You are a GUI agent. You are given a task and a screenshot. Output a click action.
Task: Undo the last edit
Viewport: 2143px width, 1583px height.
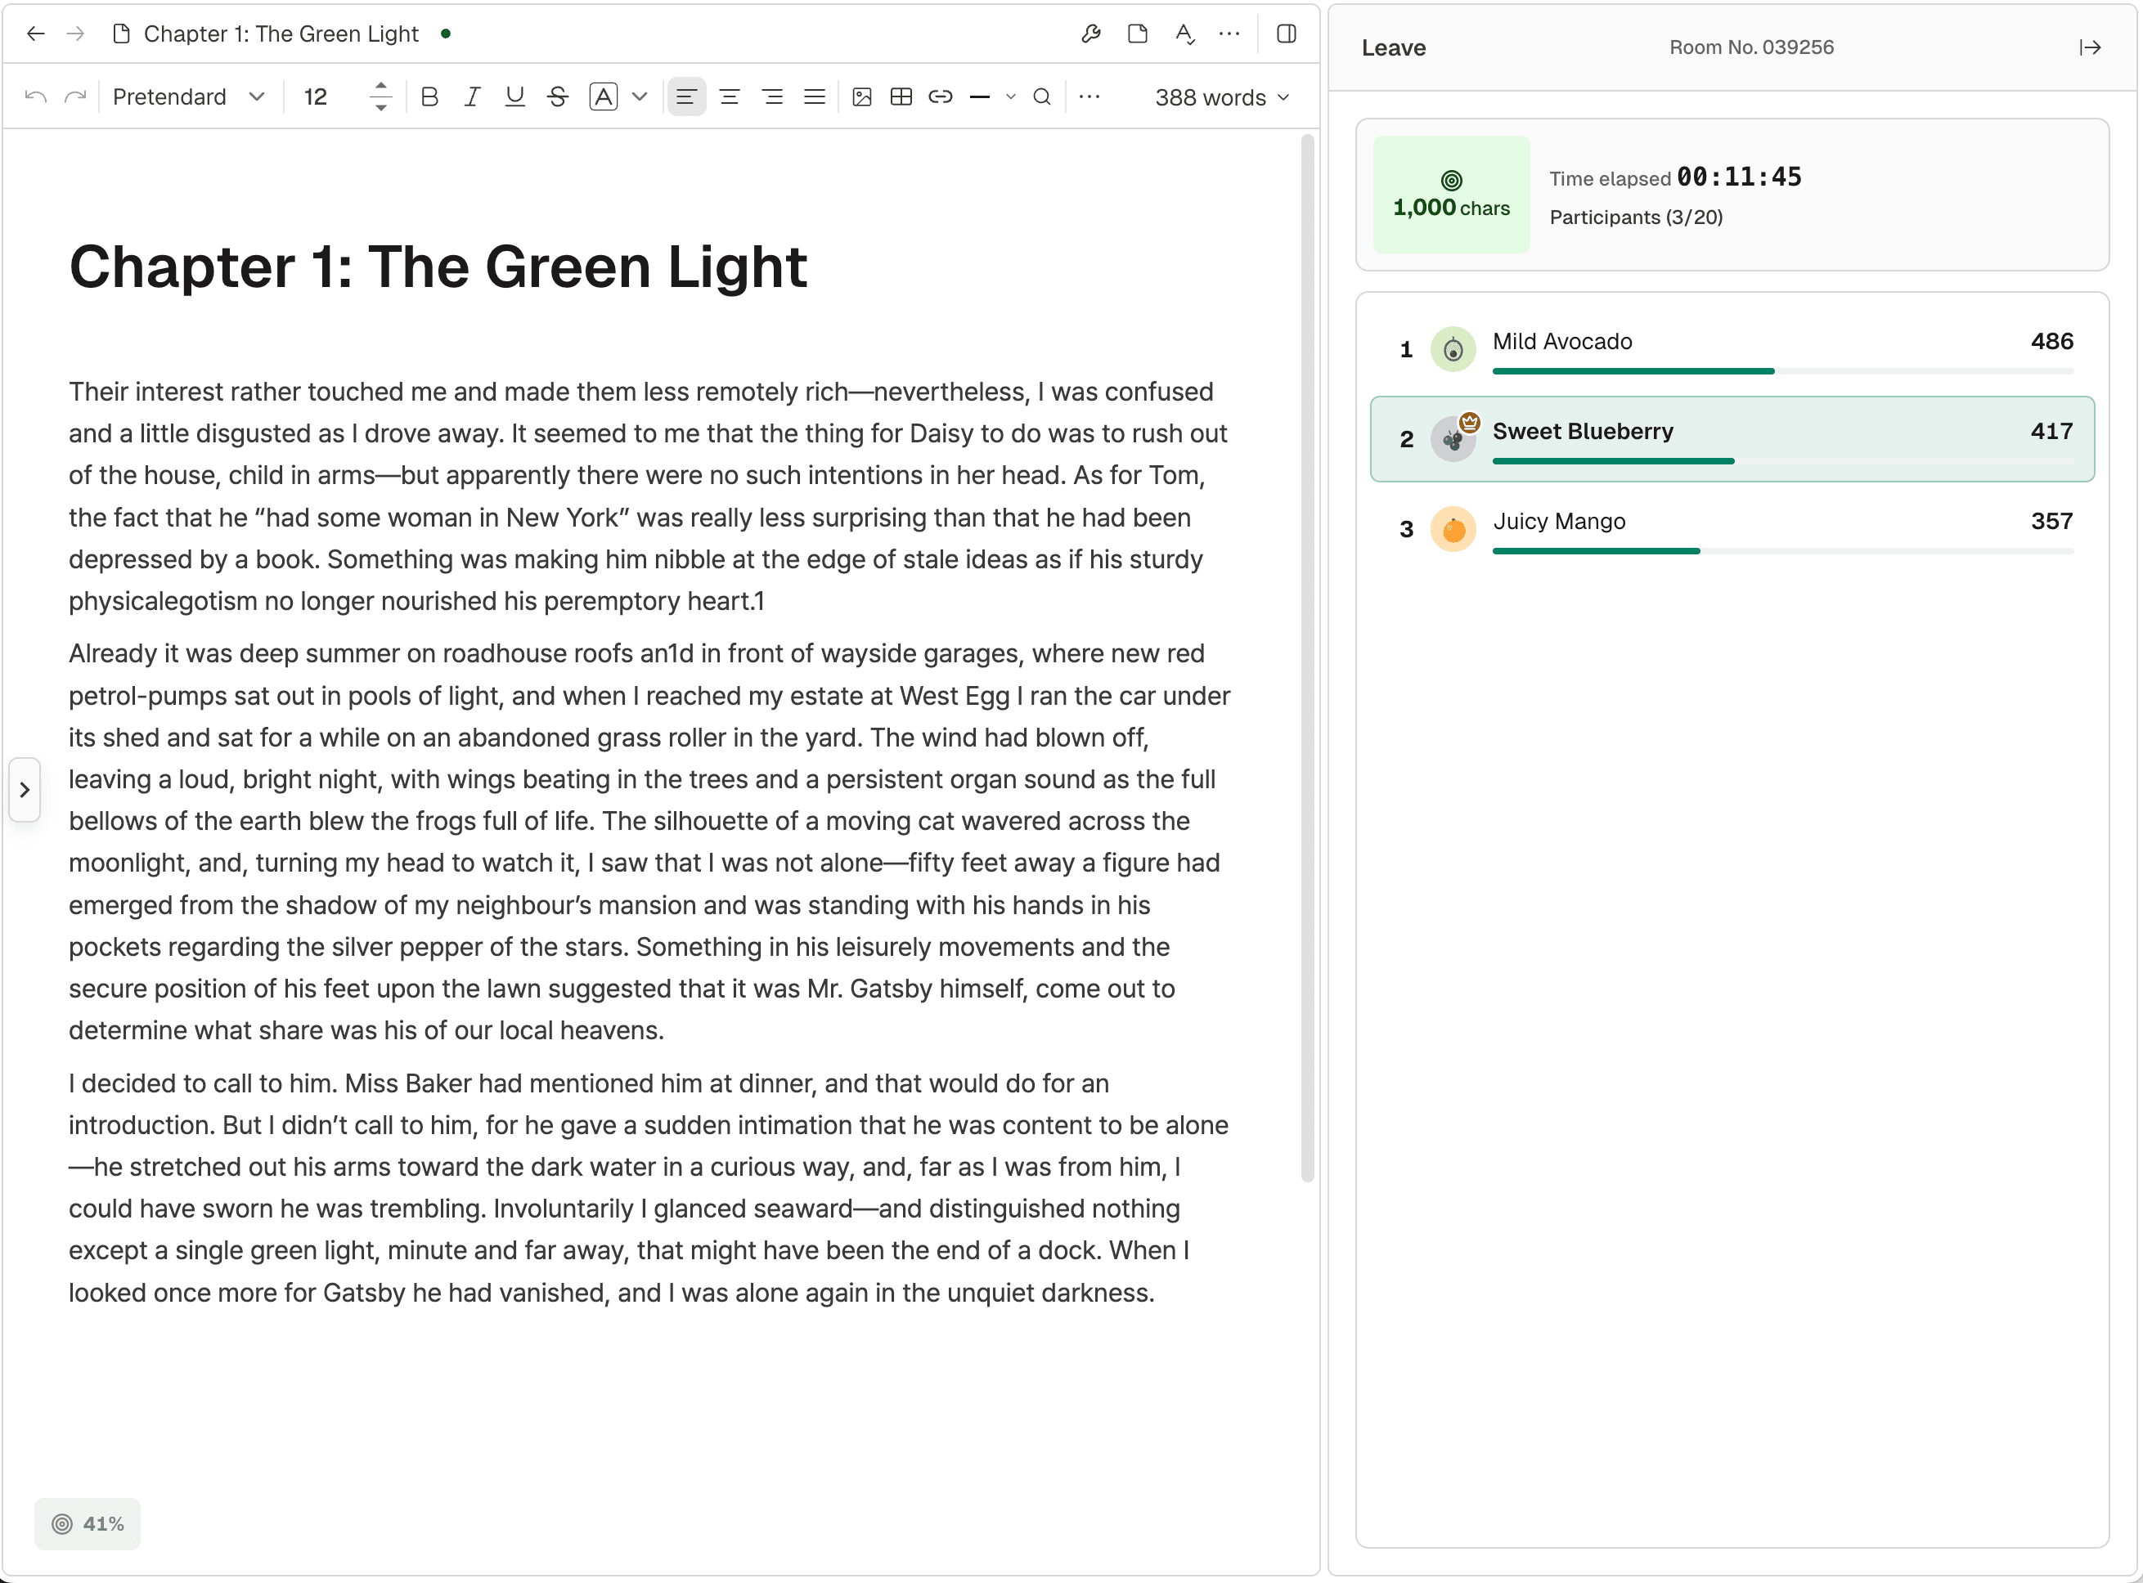(35, 96)
